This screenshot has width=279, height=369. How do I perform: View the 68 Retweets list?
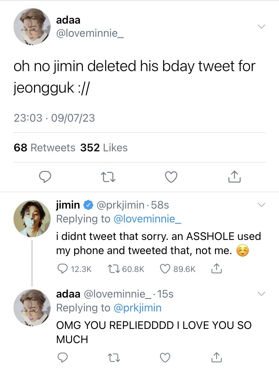pos(44,148)
